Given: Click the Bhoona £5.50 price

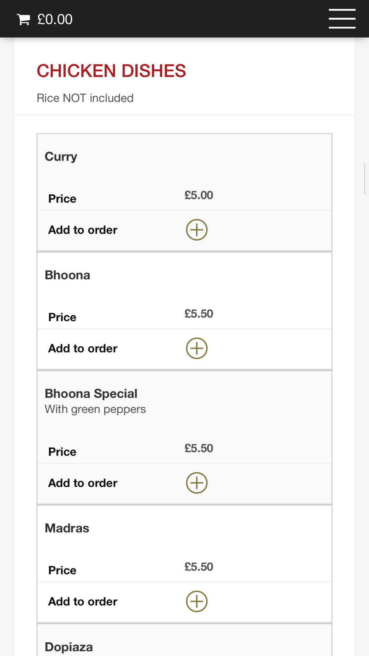Looking at the screenshot, I should pyautogui.click(x=199, y=314).
